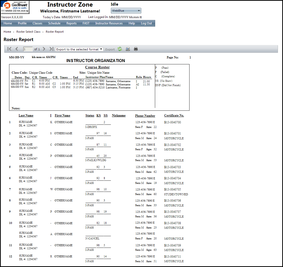Print the roster report
The height and width of the screenshot is (267, 283).
pyautogui.click(x=136, y=49)
